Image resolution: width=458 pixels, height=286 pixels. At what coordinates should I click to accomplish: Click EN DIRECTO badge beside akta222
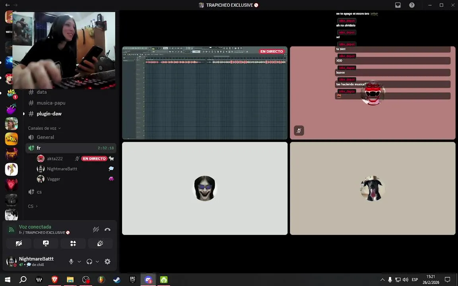[94, 158]
